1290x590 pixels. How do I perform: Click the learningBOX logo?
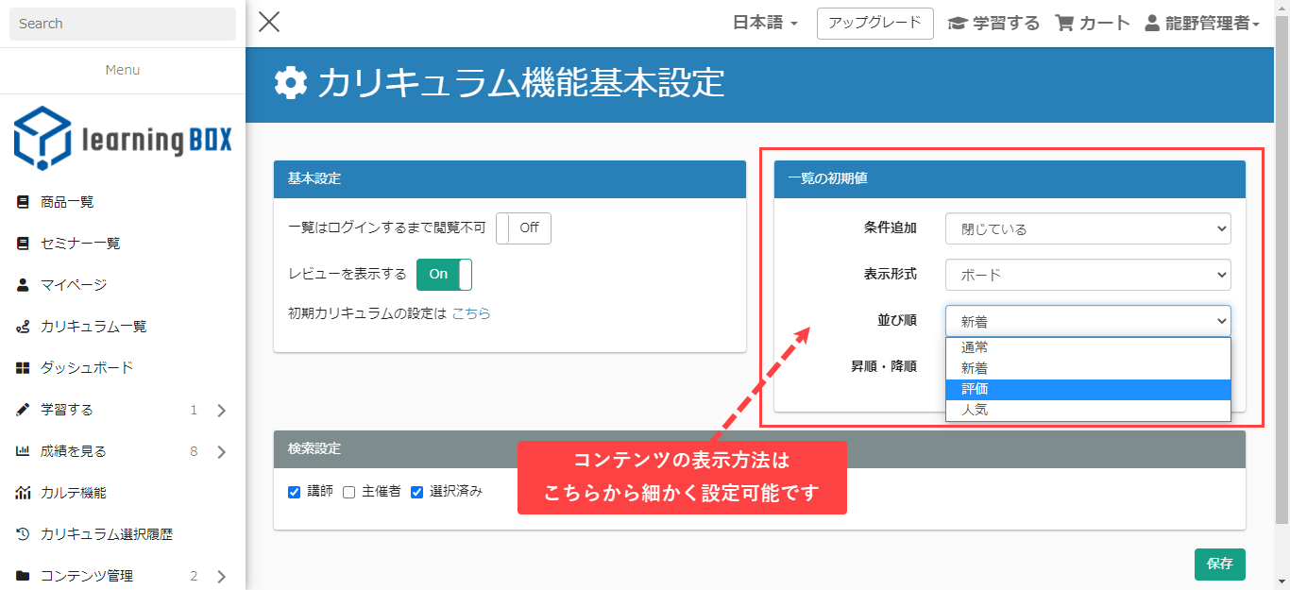[x=123, y=139]
